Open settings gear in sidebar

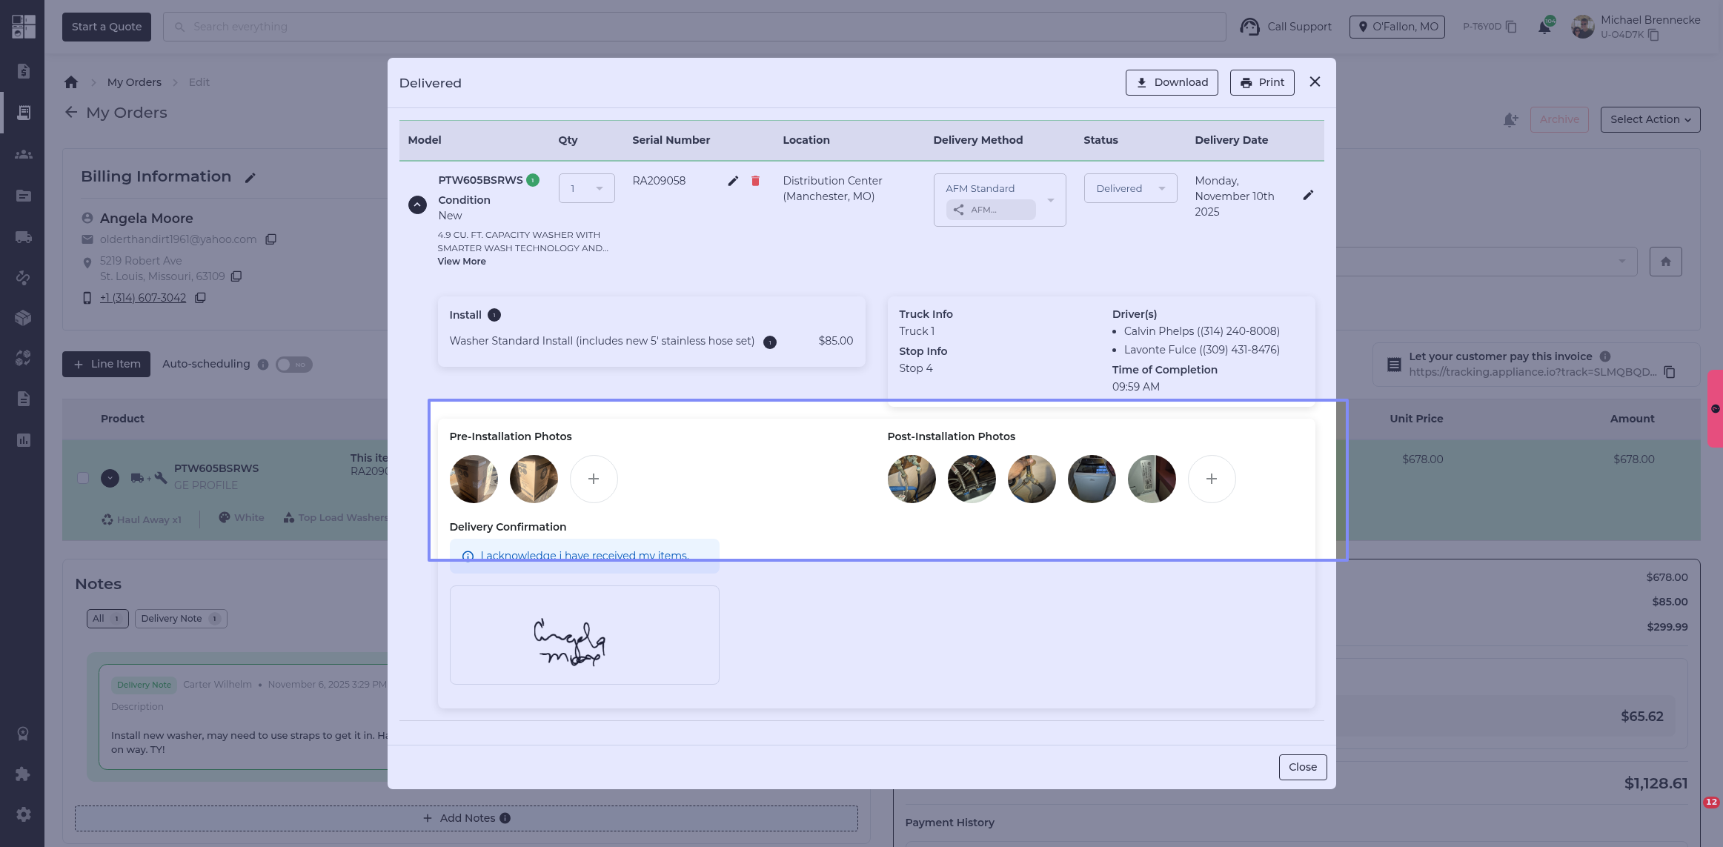[x=23, y=814]
